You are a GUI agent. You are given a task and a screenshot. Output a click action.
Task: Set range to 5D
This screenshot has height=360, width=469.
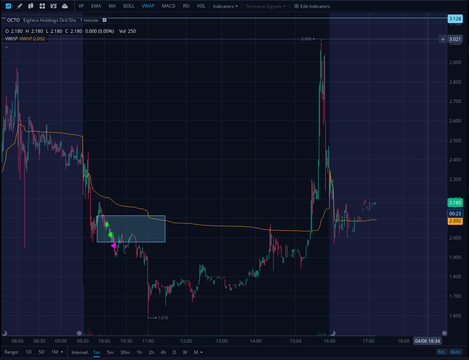click(x=41, y=352)
